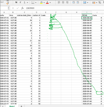
Task: Confirm formula entry checkmark icon
Action: coord(18,8)
